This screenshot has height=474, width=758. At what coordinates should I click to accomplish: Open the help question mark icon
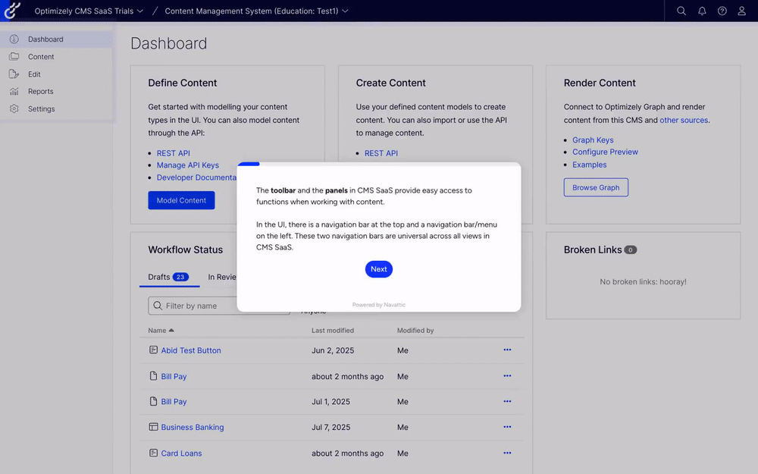[722, 11]
